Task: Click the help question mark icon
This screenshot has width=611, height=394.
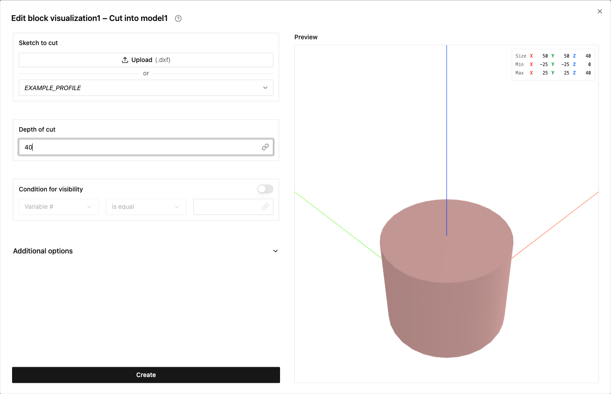Action: pos(178,19)
